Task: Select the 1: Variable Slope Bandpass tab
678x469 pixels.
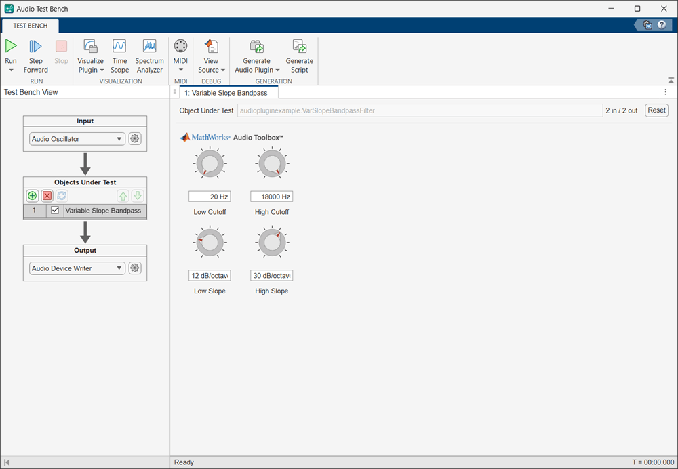Action: tap(229, 92)
